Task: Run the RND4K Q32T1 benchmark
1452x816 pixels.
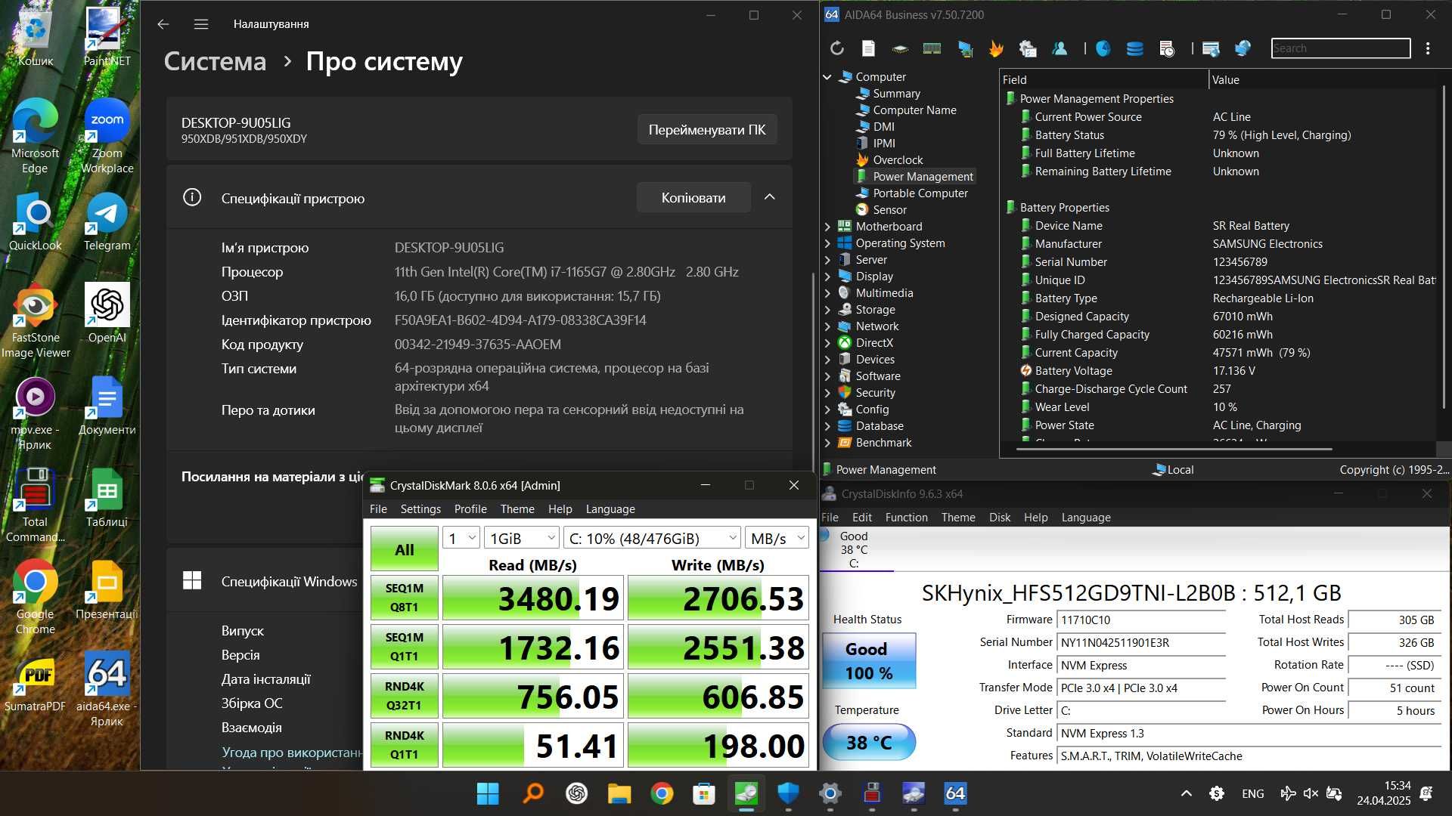Action: pos(405,696)
